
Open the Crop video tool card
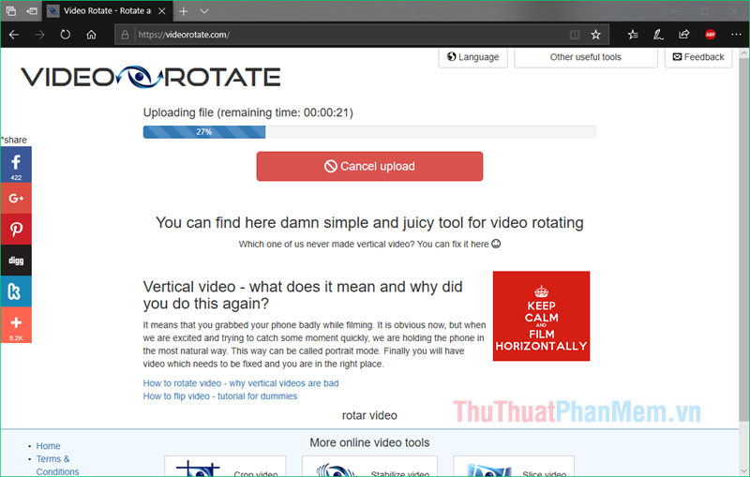[x=225, y=467]
